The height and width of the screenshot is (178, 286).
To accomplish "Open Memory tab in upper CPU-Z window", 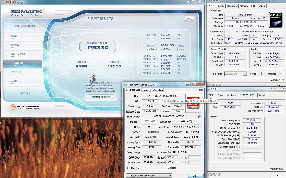I will (x=244, y=6).
